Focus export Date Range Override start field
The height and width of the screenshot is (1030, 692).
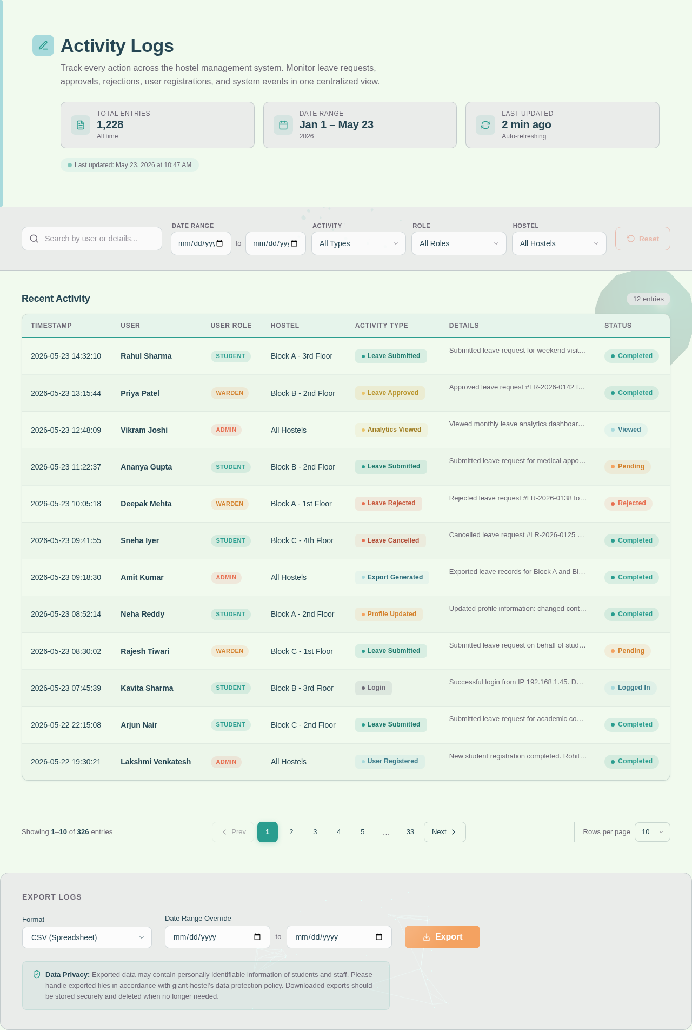click(x=217, y=937)
